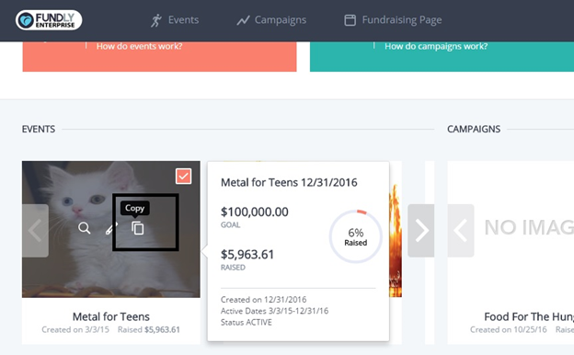Click the 6% Raised progress ring
Viewport: 574px width, 355px height.
point(355,236)
